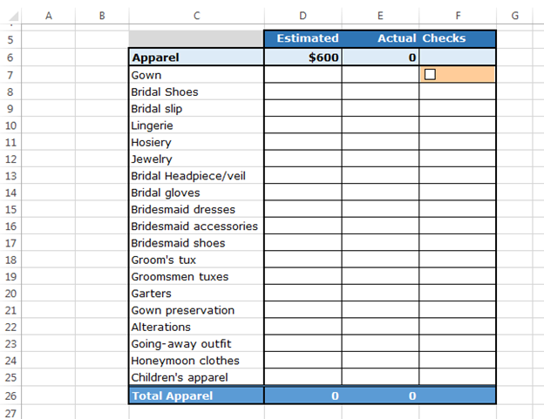Select the Apparel category cell
This screenshot has height=419, width=544.
196,57
